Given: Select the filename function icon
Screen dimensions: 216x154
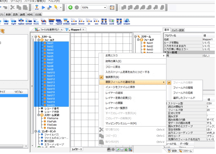Looking at the screenshot, I should (x=104, y=21).
